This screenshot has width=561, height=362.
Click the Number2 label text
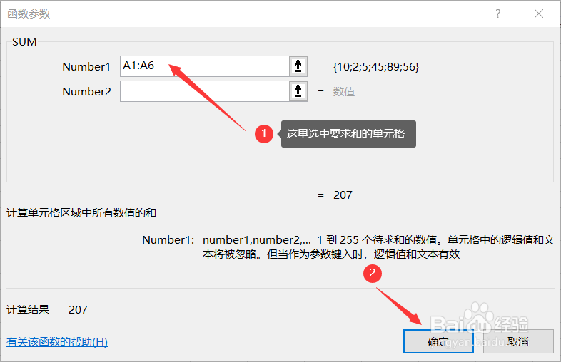(x=86, y=92)
